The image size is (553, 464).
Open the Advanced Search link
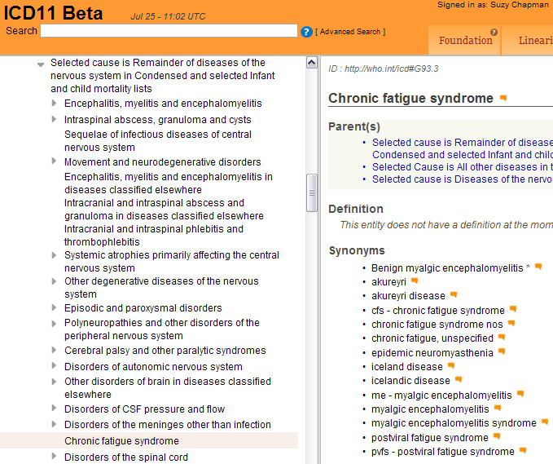coord(350,32)
